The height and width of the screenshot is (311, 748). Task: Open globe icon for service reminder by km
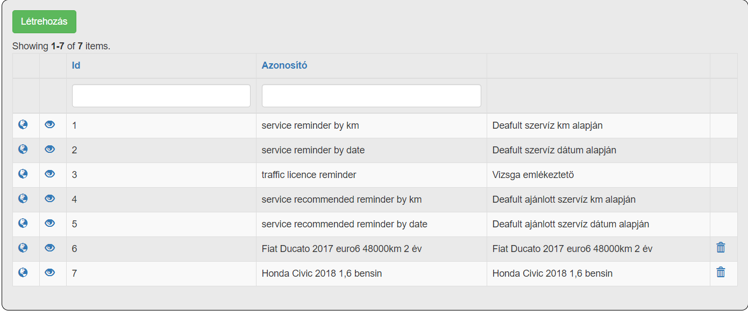coord(23,124)
